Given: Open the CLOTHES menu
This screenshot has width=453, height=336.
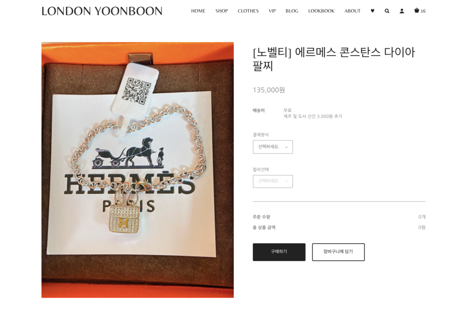Looking at the screenshot, I should click(x=248, y=11).
